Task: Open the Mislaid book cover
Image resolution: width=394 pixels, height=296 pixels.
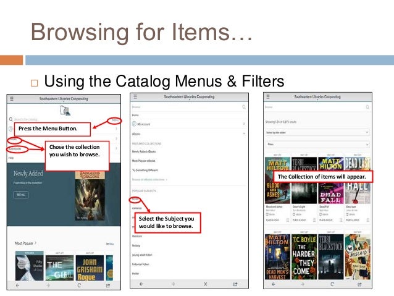Action: tap(358, 256)
